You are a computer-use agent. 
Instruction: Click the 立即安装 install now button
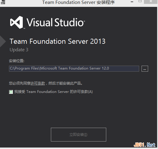tap(78, 135)
